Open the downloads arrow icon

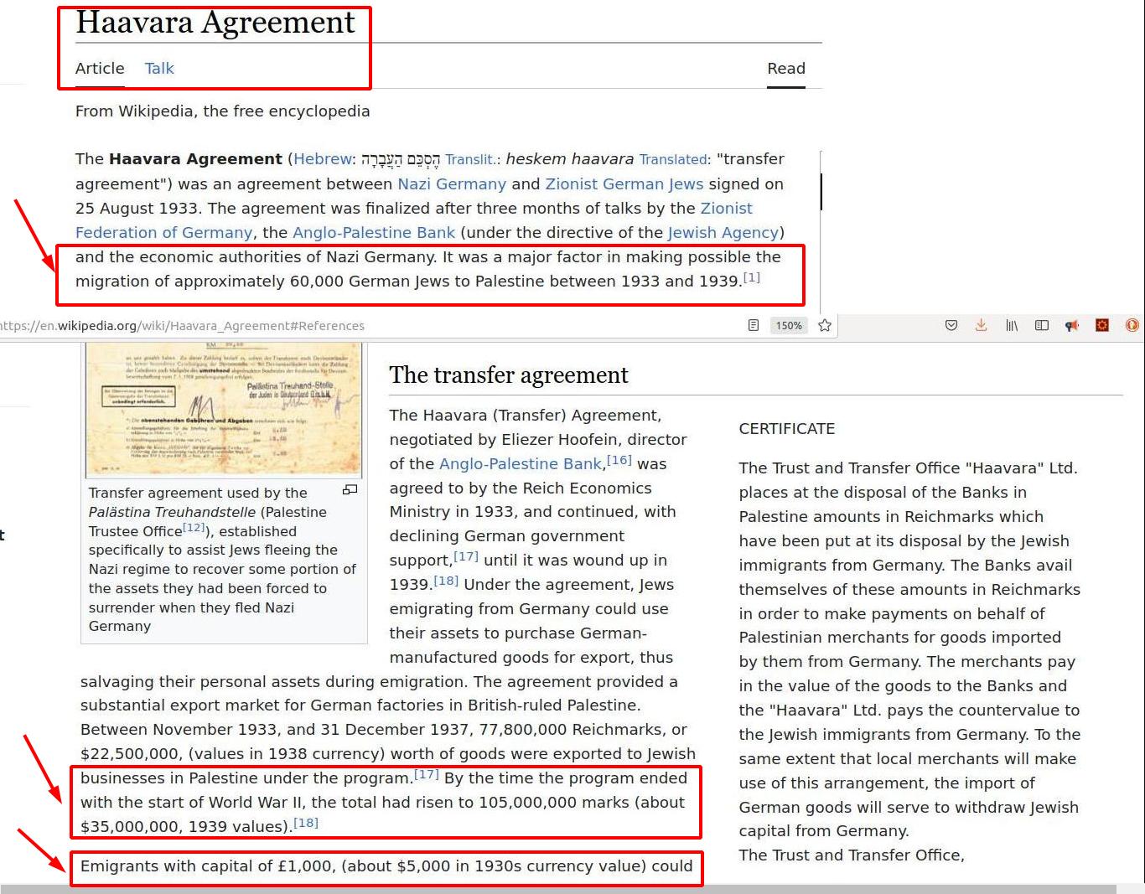[981, 325]
